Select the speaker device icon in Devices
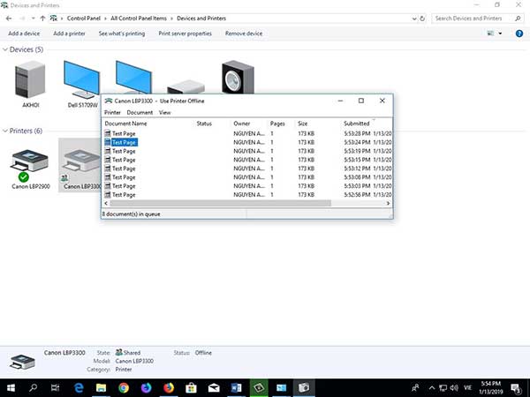530x397 pixels. click(x=238, y=78)
